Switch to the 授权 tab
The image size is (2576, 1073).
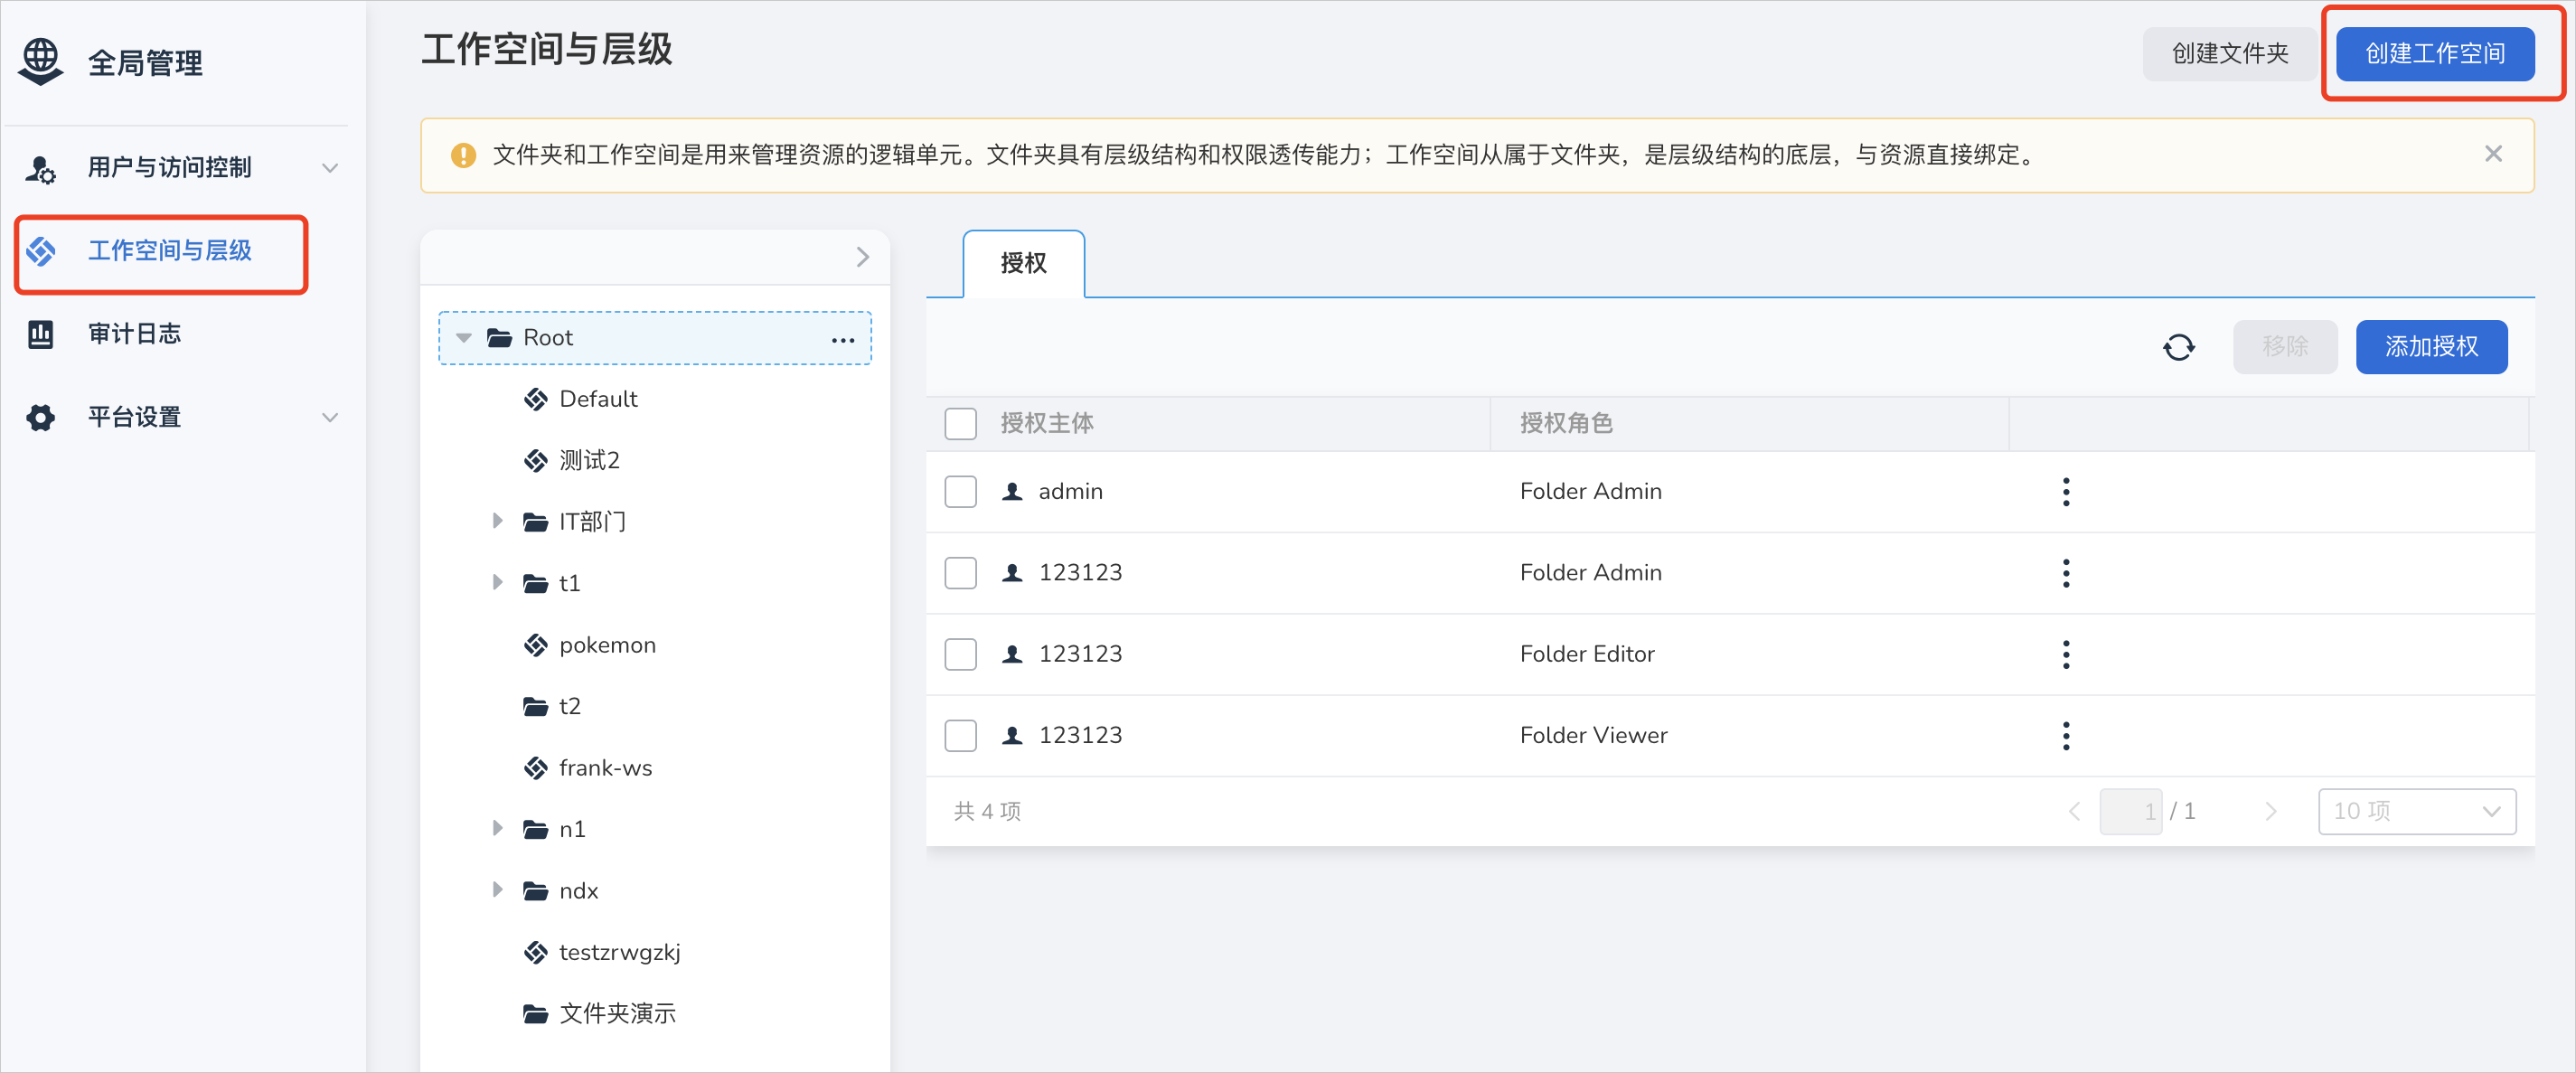click(1023, 263)
